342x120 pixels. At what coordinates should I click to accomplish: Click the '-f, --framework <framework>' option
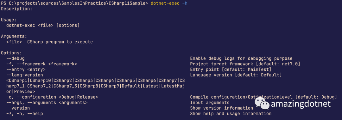[42, 64]
